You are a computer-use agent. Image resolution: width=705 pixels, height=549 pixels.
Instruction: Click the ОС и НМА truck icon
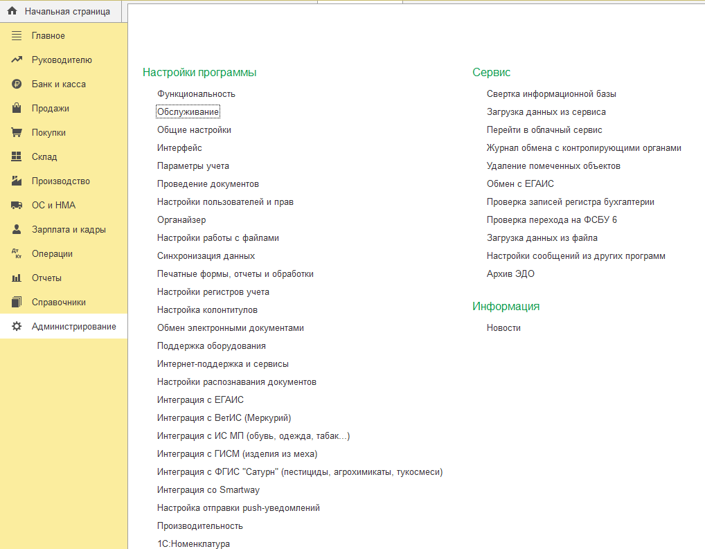coord(17,205)
